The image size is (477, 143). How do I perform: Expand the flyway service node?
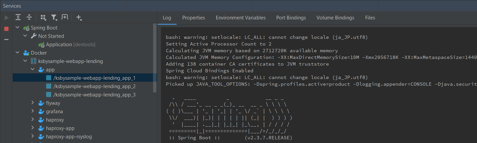click(33, 103)
